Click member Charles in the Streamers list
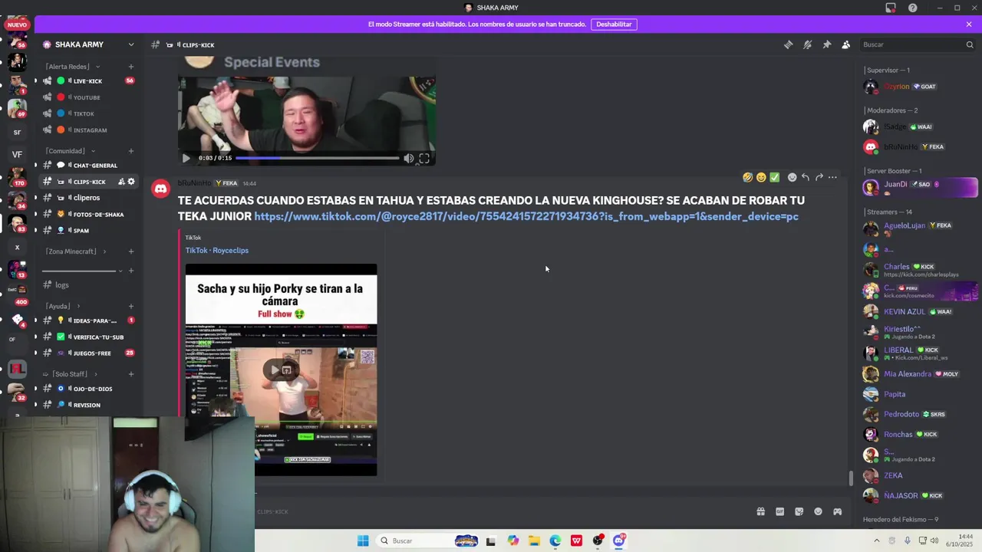 coord(919,270)
